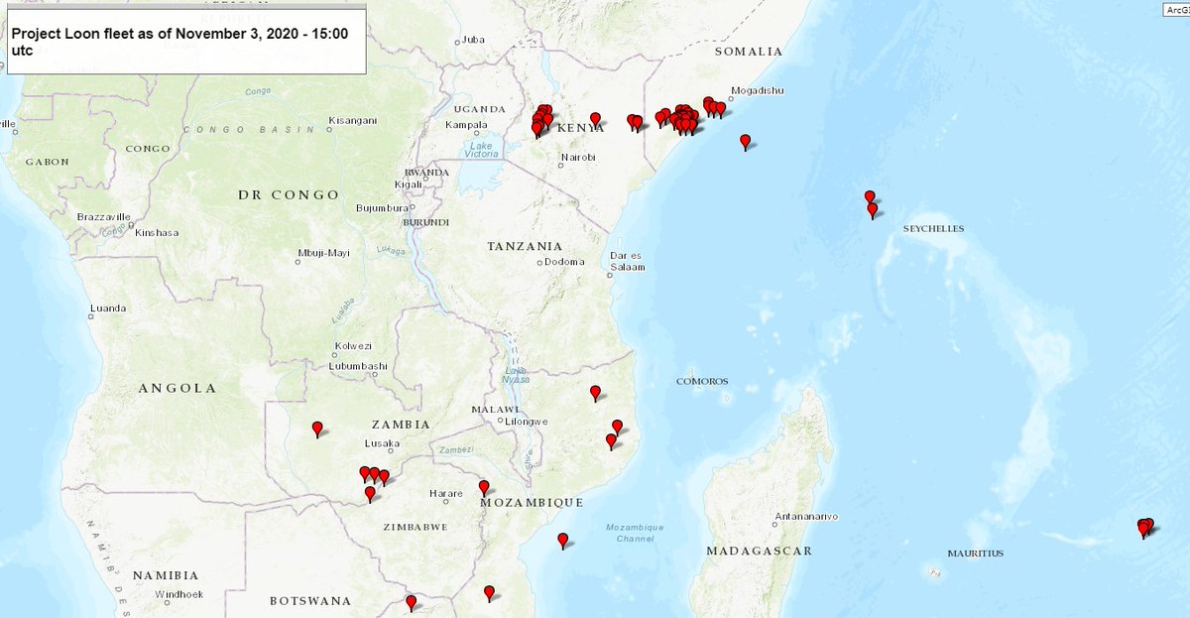Select the lone marker offshore south of Mogadishu
This screenshot has width=1190, height=618.
pyautogui.click(x=746, y=142)
